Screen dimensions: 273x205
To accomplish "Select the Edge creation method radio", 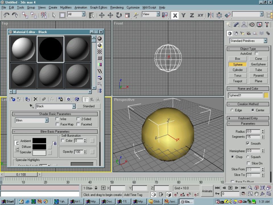I will pos(232,110).
